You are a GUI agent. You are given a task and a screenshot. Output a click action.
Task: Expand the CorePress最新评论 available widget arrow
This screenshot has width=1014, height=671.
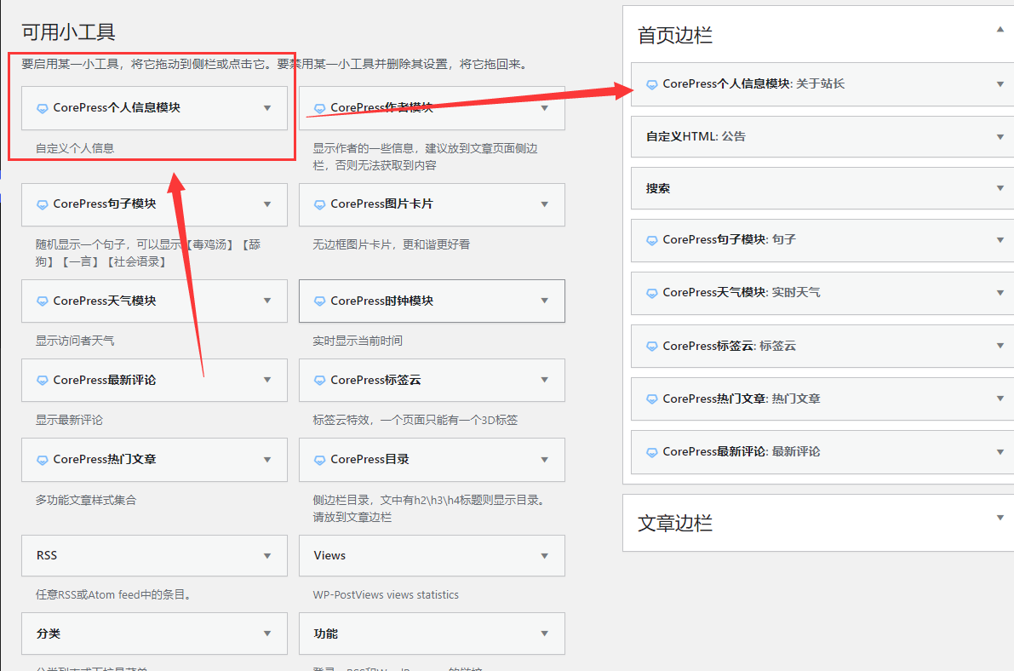267,380
